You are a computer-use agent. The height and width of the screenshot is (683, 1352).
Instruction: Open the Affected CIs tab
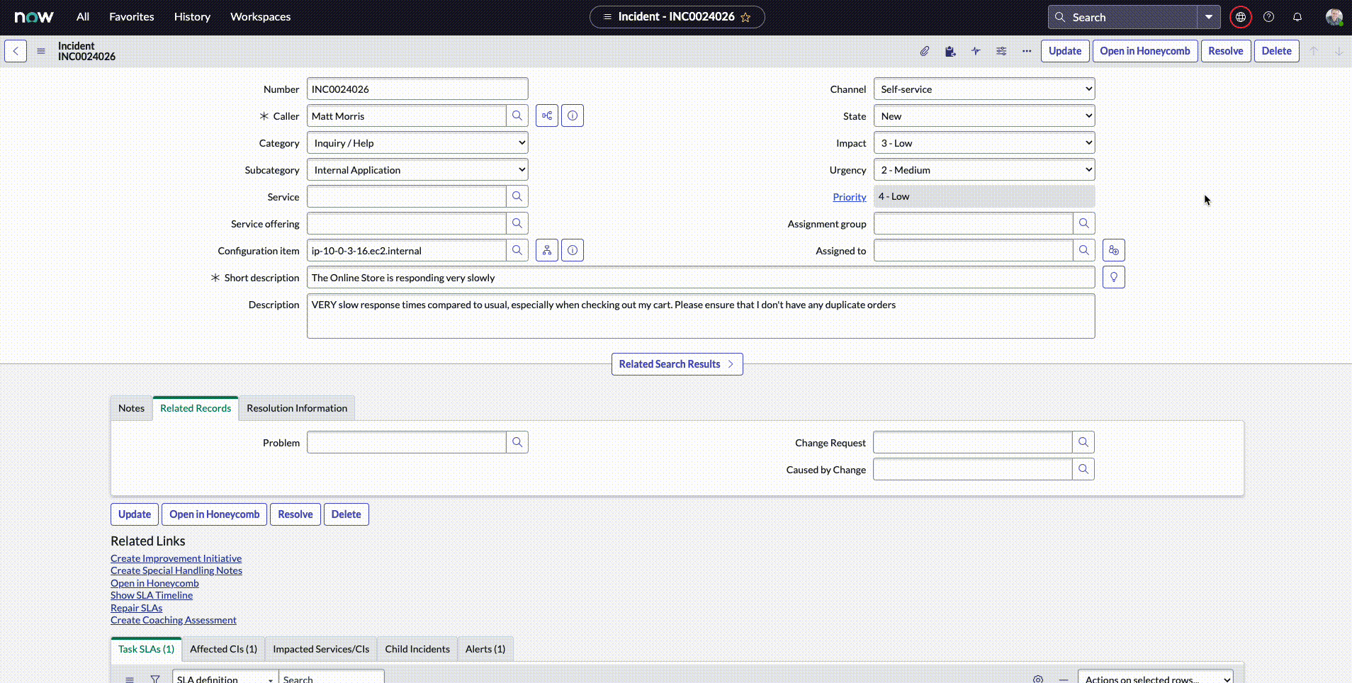(x=223, y=649)
